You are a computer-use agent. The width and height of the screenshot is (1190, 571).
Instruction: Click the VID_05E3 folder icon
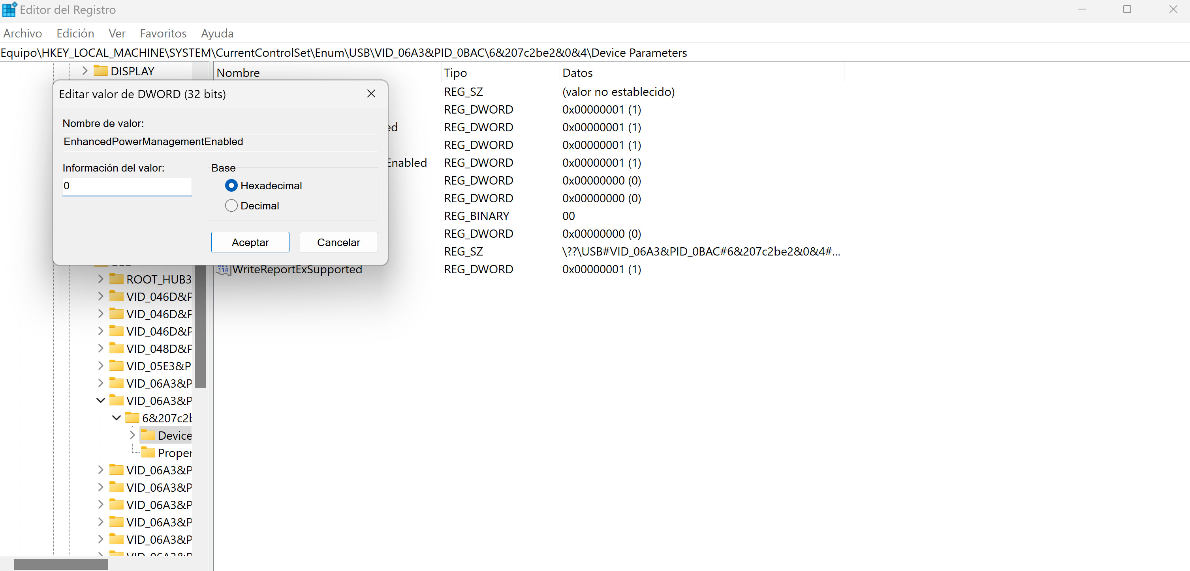(117, 366)
